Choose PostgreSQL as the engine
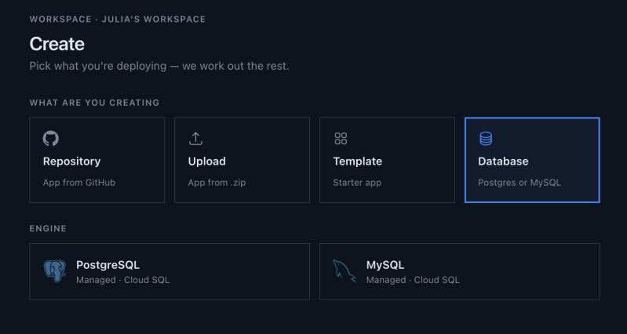Viewport: 627px width, 334px height. pos(170,271)
